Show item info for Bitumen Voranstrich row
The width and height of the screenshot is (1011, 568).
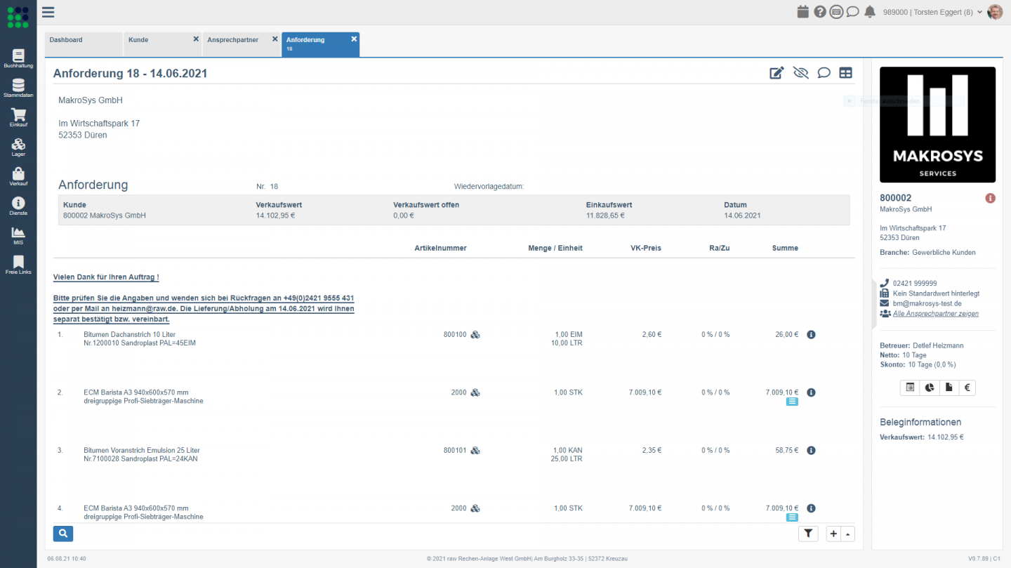pos(811,451)
